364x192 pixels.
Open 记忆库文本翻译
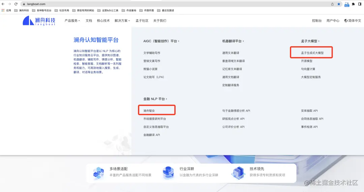(x=232, y=69)
